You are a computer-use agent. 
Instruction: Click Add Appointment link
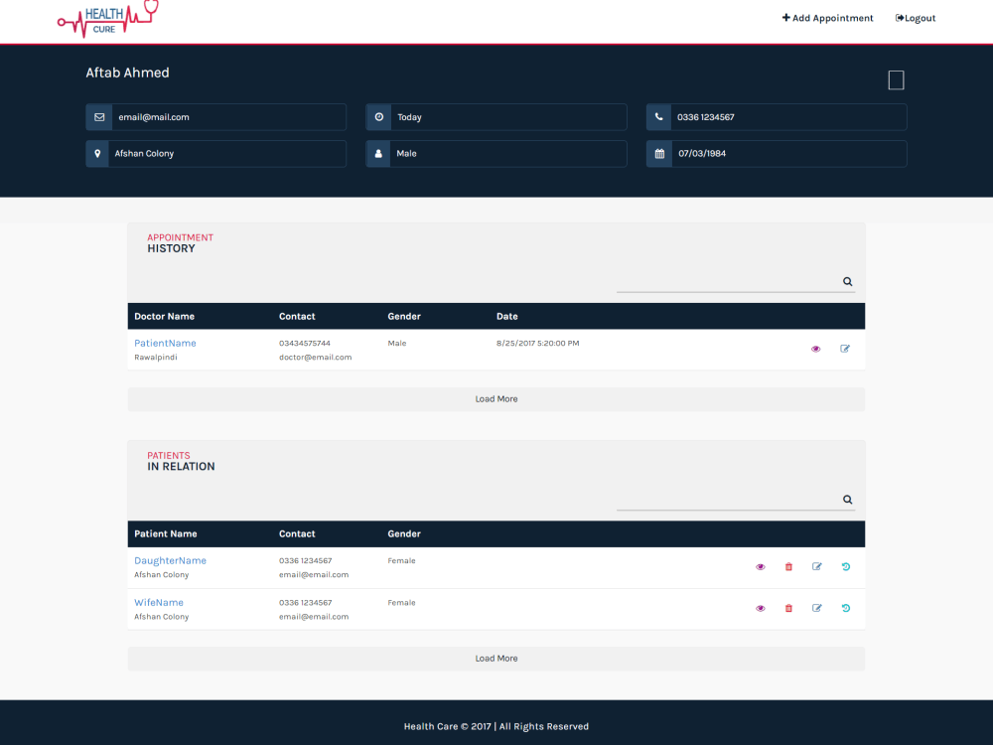pos(827,18)
